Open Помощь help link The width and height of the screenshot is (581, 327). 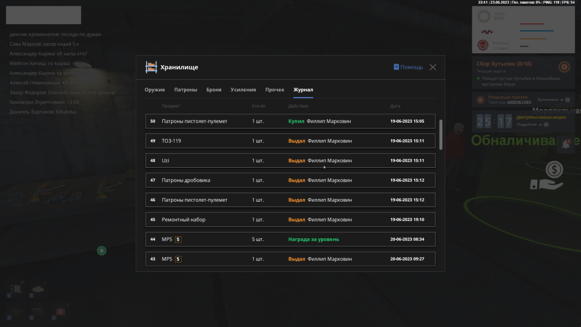(408, 67)
